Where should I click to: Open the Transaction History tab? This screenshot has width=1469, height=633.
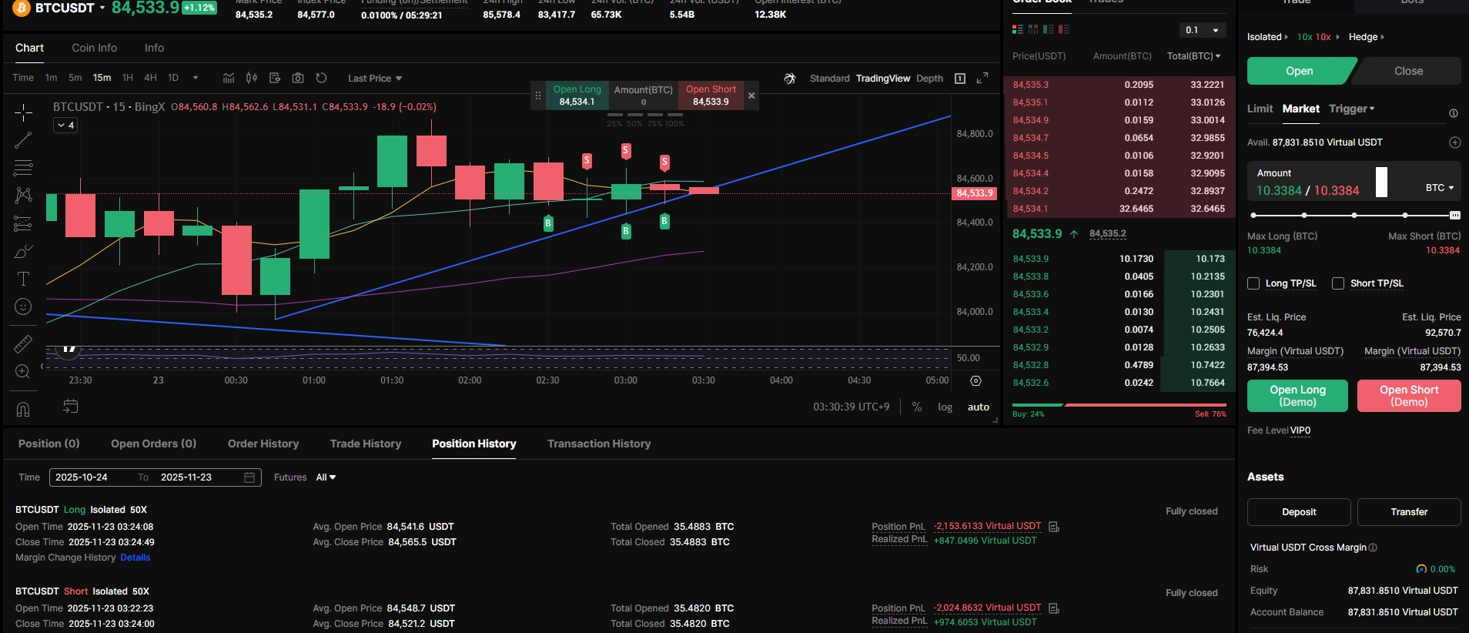(599, 444)
